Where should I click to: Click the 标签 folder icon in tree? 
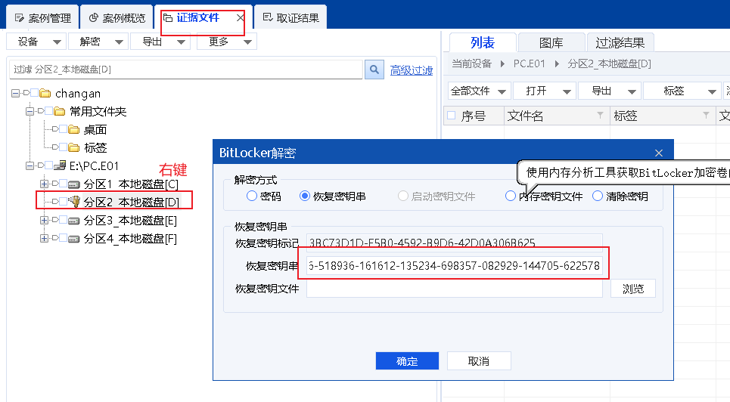(73, 147)
